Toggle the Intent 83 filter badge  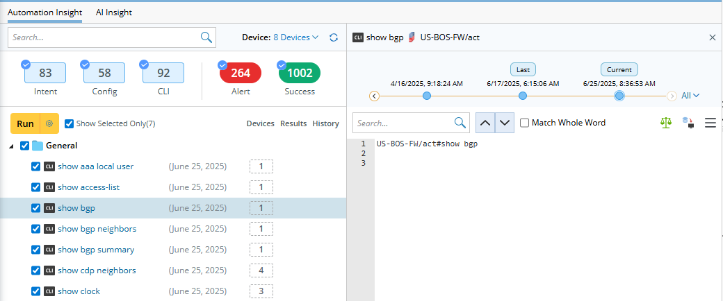click(45, 74)
